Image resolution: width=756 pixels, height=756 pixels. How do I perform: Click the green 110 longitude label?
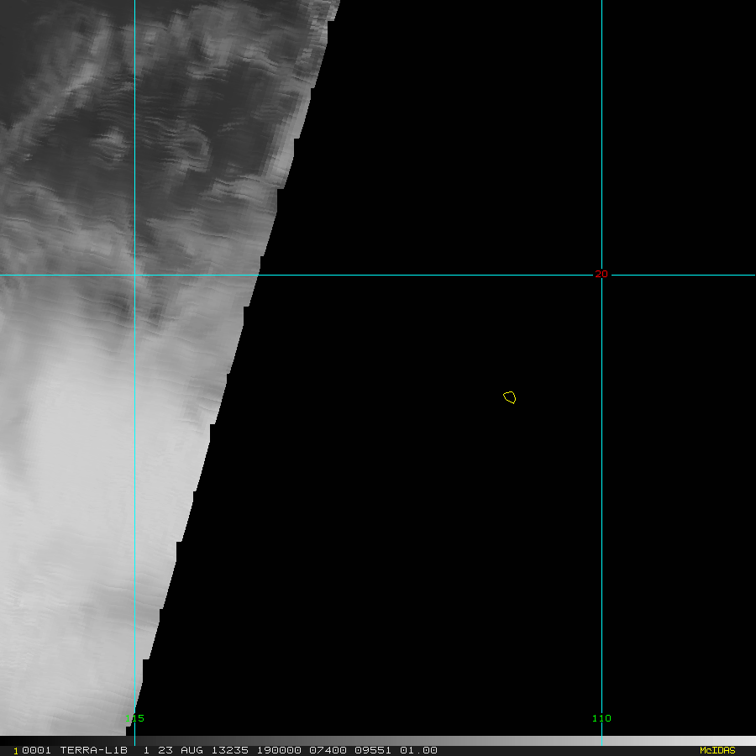(601, 718)
